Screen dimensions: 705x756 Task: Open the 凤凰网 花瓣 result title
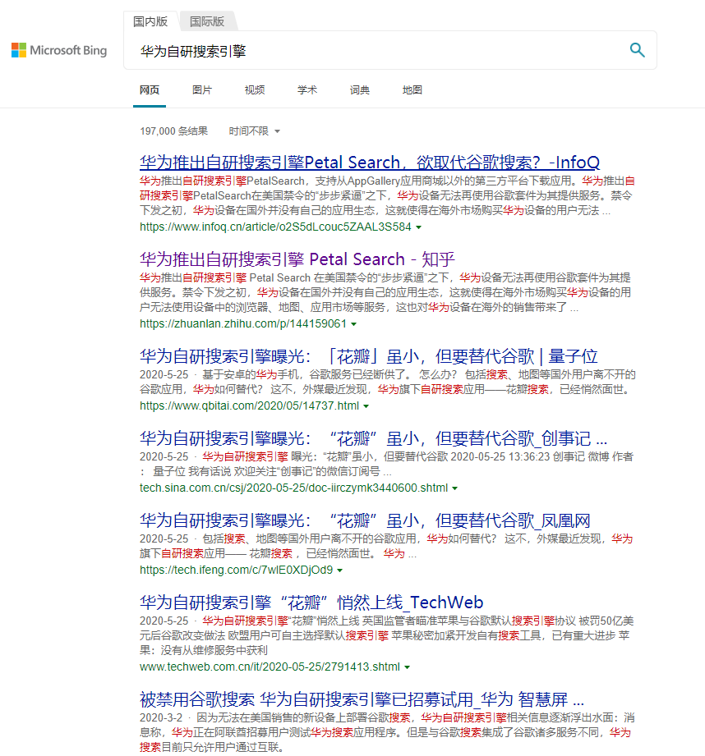[x=365, y=520]
